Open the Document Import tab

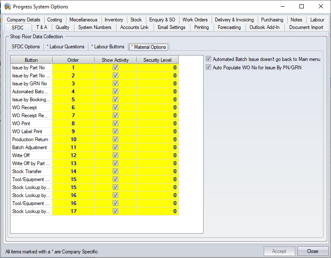[306, 27]
